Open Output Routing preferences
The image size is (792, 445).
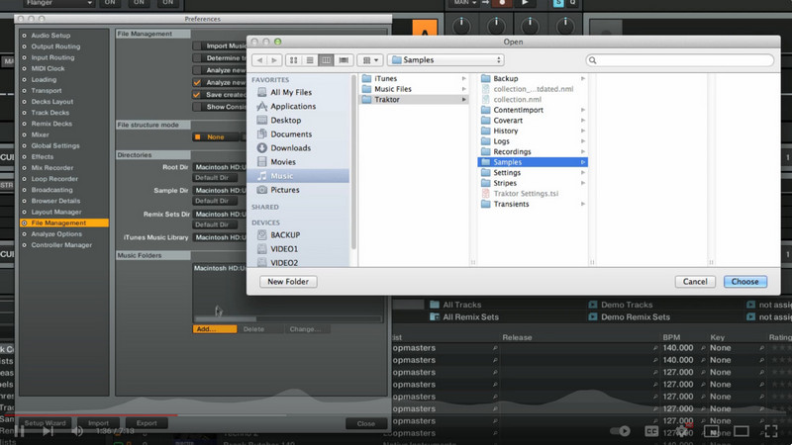(55, 46)
